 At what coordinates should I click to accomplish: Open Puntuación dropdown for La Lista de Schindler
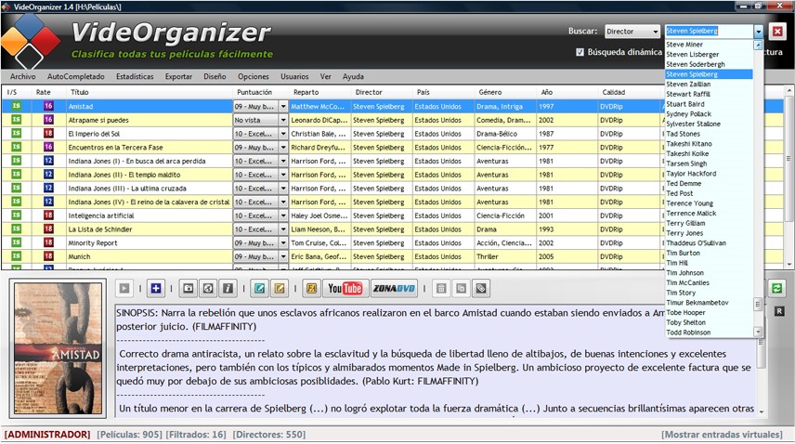[x=283, y=229]
